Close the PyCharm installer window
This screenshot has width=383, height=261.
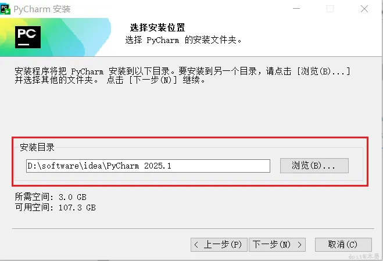pos(364,9)
